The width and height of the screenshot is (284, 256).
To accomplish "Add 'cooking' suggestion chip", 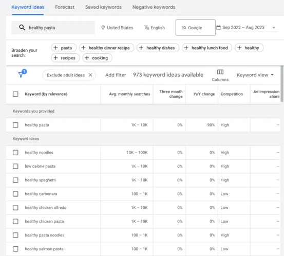I will click(97, 58).
